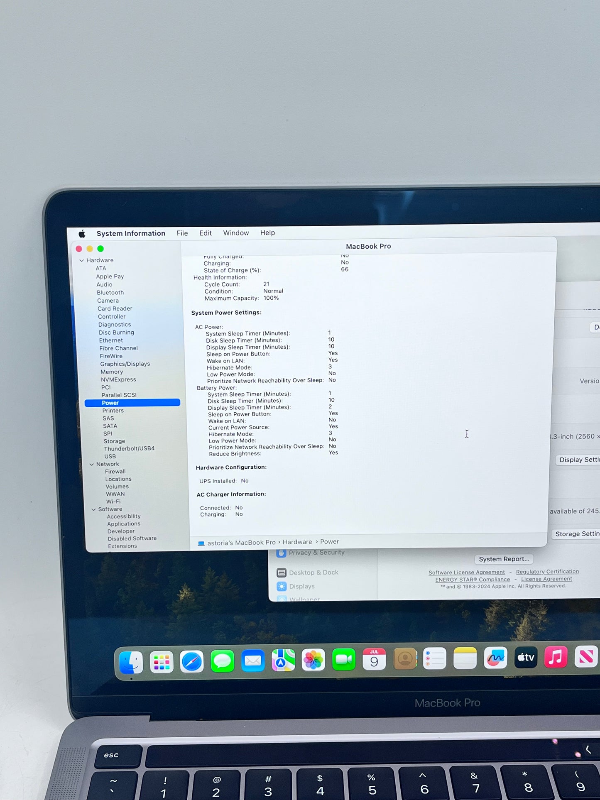Open the Edit menu
This screenshot has width=600, height=800.
pyautogui.click(x=206, y=233)
